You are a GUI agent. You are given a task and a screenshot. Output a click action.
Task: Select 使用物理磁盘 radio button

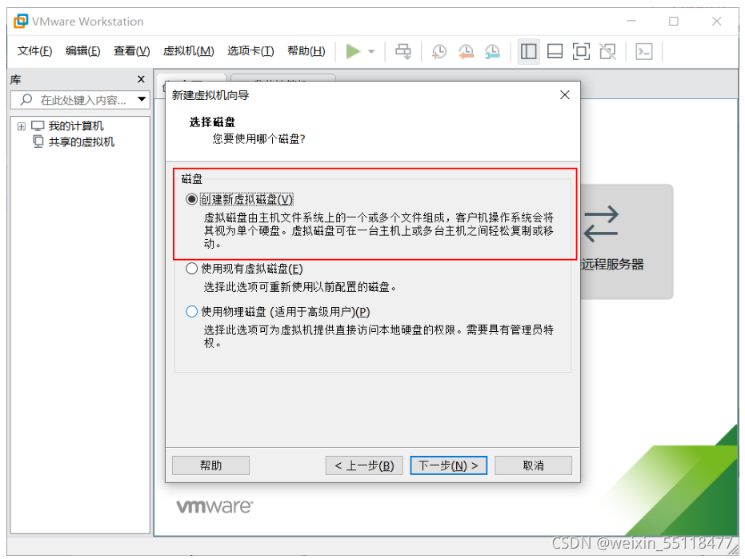[x=191, y=312]
